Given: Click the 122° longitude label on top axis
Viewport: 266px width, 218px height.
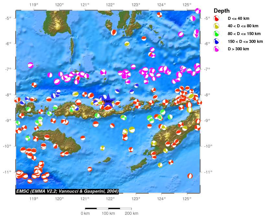Looking at the screenshot, I should pyautogui.click(x=110, y=5).
